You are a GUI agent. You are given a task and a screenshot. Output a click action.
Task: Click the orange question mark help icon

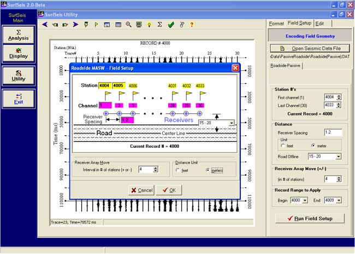tap(192, 25)
